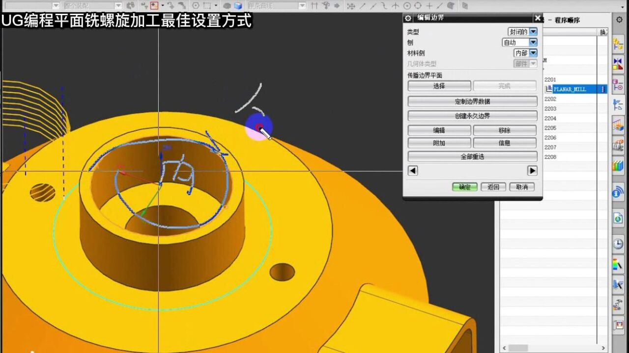Select the PLANAR_MILL operation in navigator

pos(570,89)
